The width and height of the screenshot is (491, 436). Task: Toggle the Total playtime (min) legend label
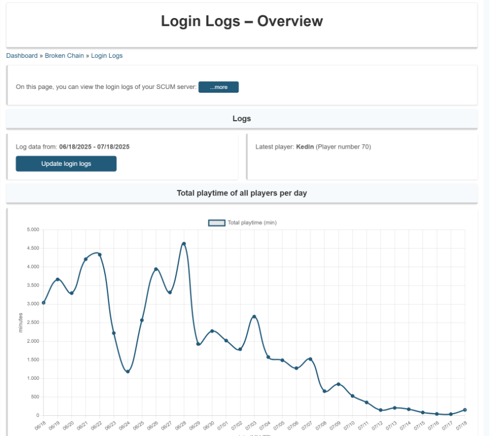click(252, 223)
